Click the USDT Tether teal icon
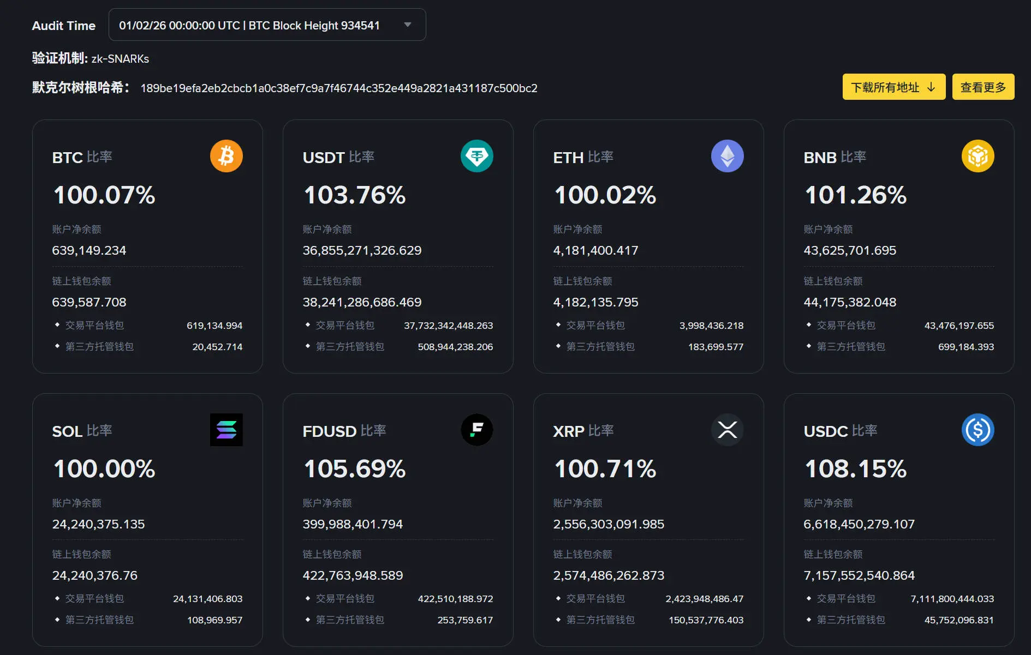The image size is (1031, 655). (476, 156)
